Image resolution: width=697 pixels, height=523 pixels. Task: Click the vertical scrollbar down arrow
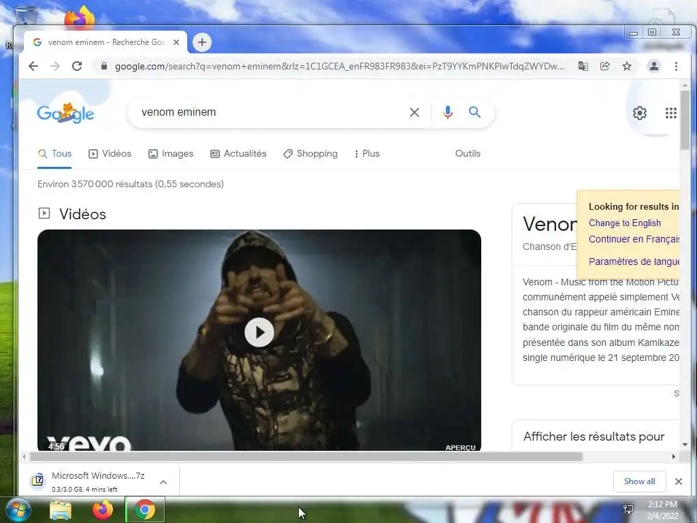[x=685, y=444]
